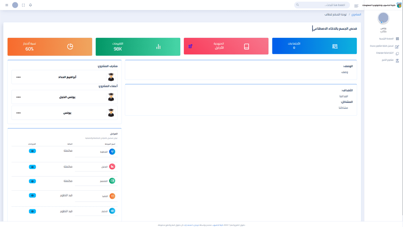Click the الوصف description heading

click(x=348, y=66)
